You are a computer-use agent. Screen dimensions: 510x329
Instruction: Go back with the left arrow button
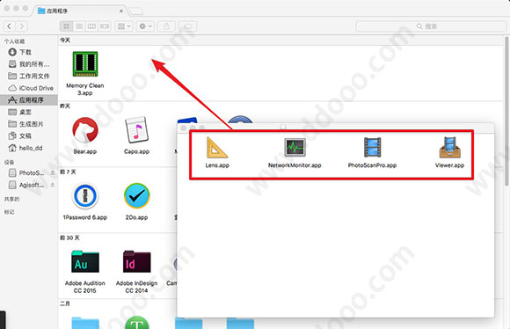9,26
